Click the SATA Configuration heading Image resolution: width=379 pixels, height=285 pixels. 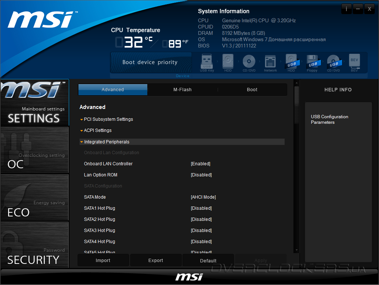coord(103,186)
